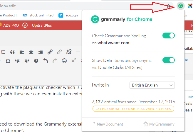Viewport: 193px width, 132px height.
Task: Create a New Document in Grammarly popup
Action: click(107, 124)
